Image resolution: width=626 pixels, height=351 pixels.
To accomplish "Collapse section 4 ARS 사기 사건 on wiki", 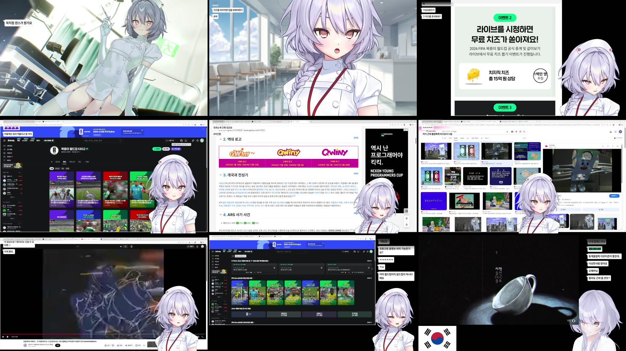I will coord(221,215).
